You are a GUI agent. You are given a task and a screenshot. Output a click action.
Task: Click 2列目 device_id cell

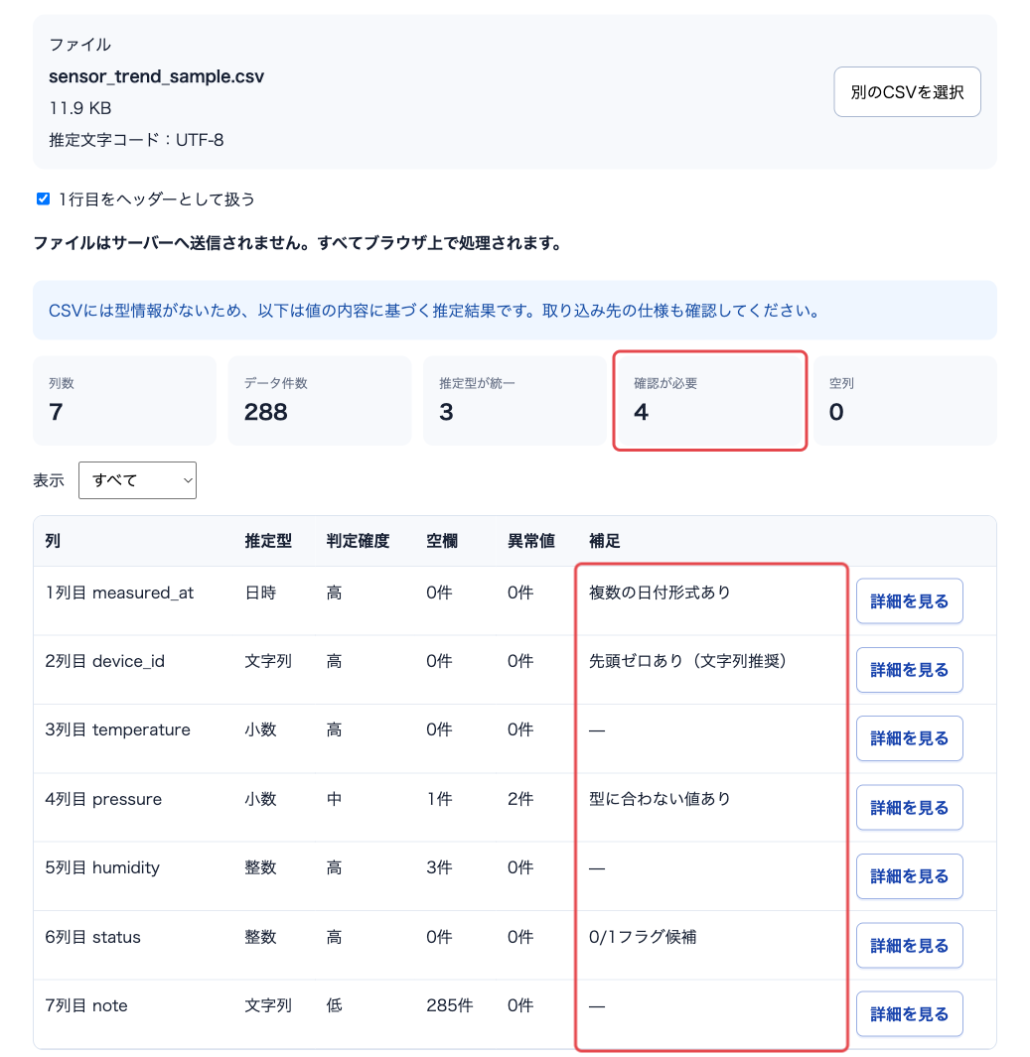point(104,661)
